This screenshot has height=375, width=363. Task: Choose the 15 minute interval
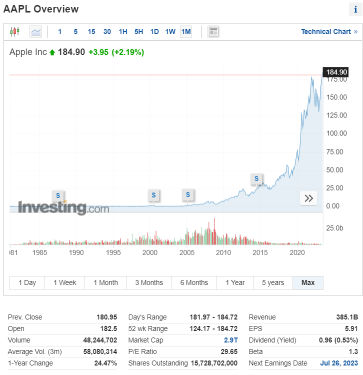(x=91, y=31)
